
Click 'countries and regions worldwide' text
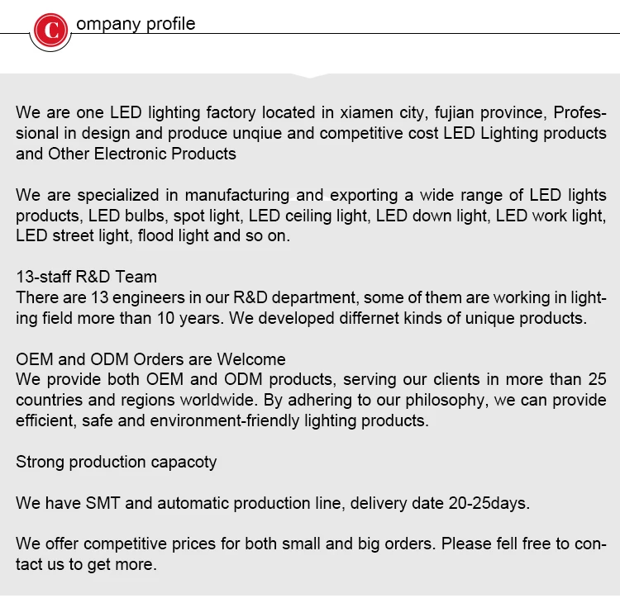click(136, 401)
